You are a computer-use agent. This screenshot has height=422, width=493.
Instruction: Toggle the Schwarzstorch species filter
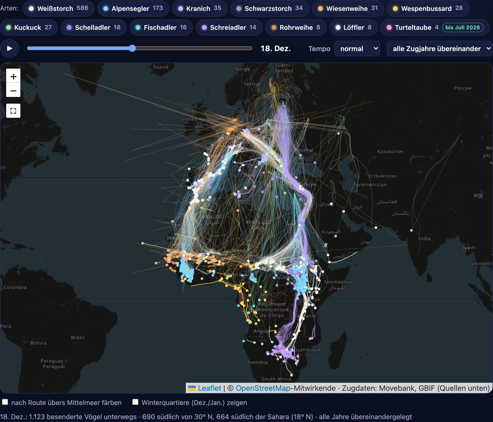pos(270,8)
